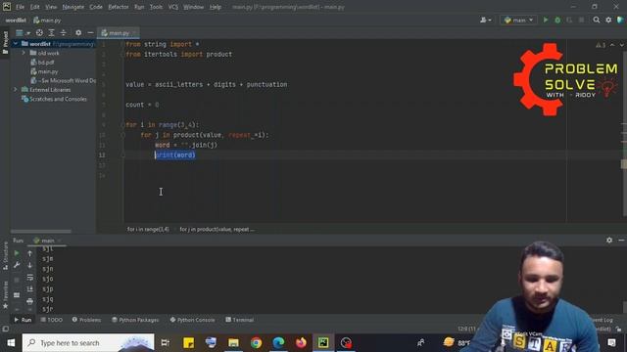Open the Navigate menu

coord(73,7)
